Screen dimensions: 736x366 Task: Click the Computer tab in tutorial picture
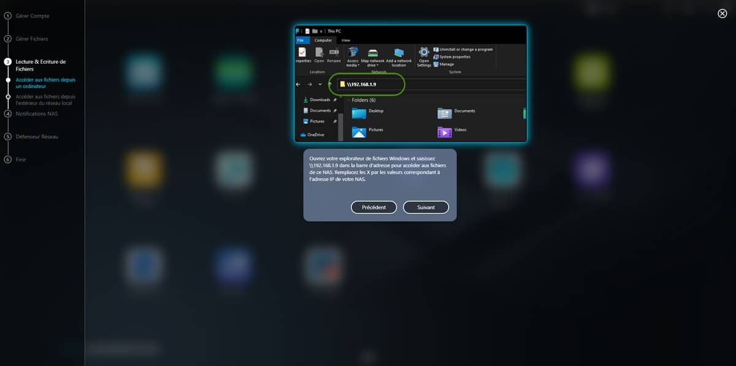[323, 40]
